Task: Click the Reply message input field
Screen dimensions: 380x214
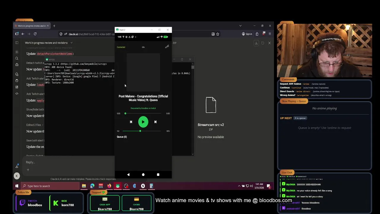Action: [68, 162]
